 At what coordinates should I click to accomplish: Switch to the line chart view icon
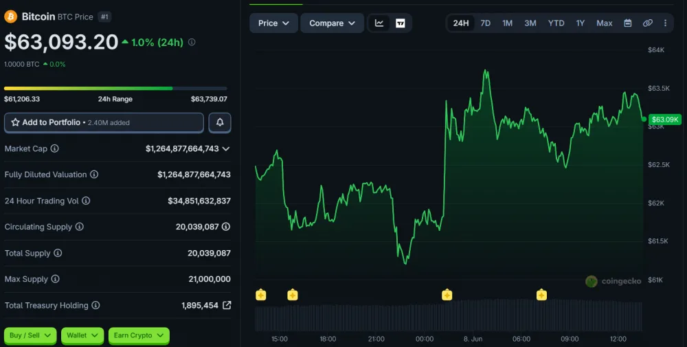(379, 23)
